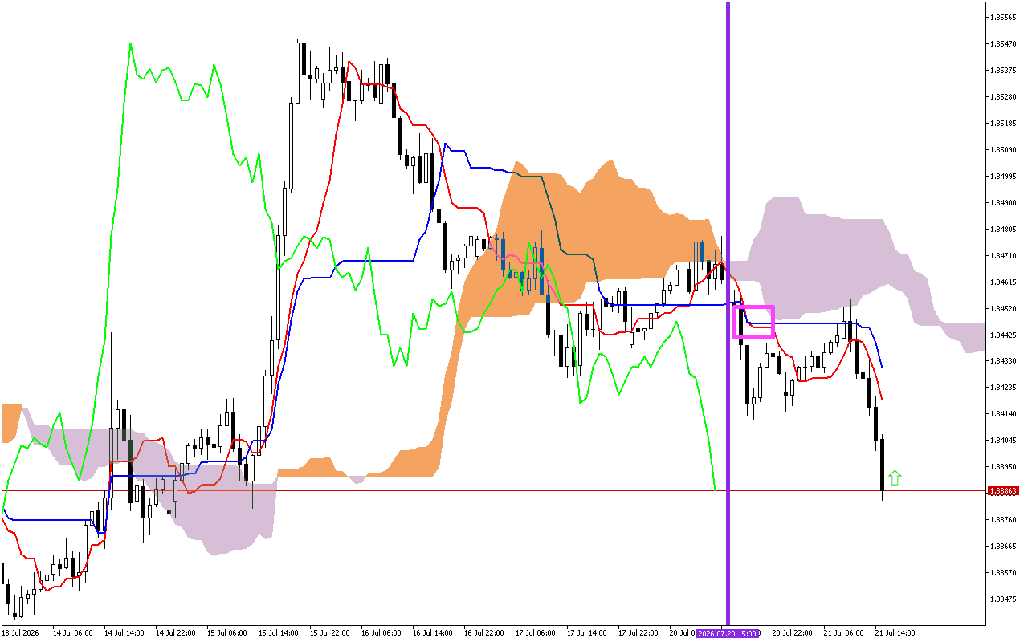Click price axis label 1.35375

(x=1004, y=70)
